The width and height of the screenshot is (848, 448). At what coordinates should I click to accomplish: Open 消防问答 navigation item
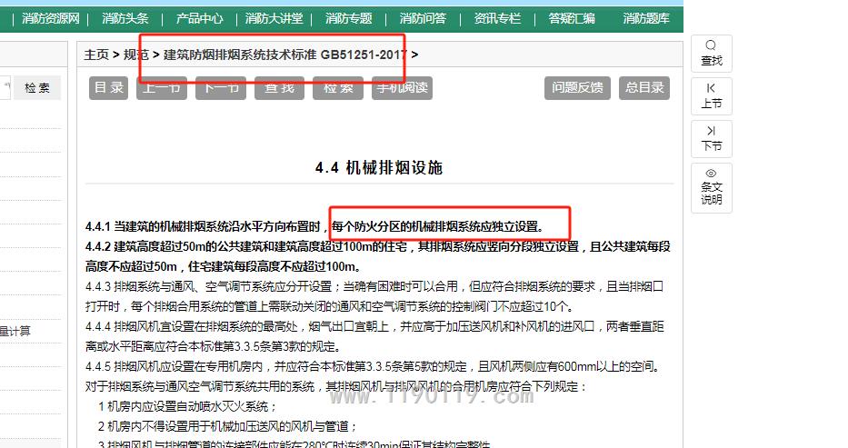pyautogui.click(x=423, y=18)
